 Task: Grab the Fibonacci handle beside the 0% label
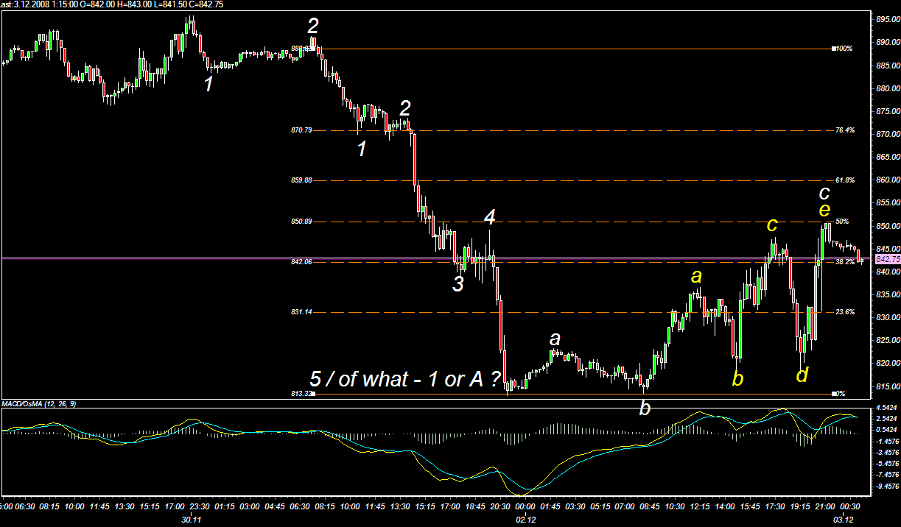834,394
